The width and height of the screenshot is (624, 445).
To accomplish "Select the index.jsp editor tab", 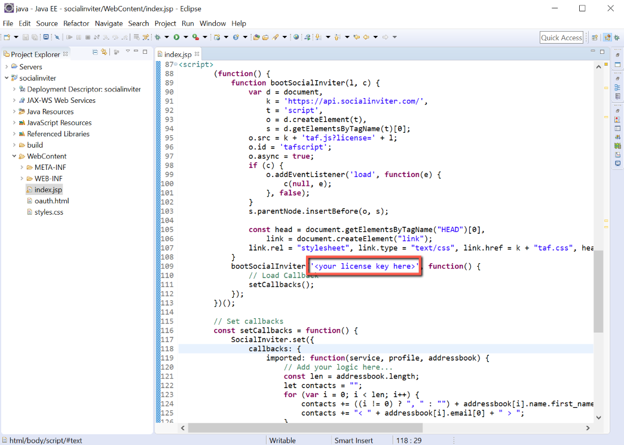I will pyautogui.click(x=178, y=54).
